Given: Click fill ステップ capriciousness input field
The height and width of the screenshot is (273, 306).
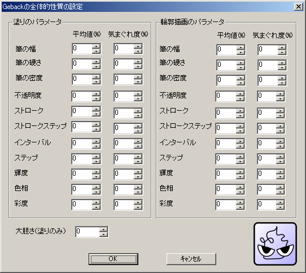Looking at the screenshot, I should click(124, 159).
